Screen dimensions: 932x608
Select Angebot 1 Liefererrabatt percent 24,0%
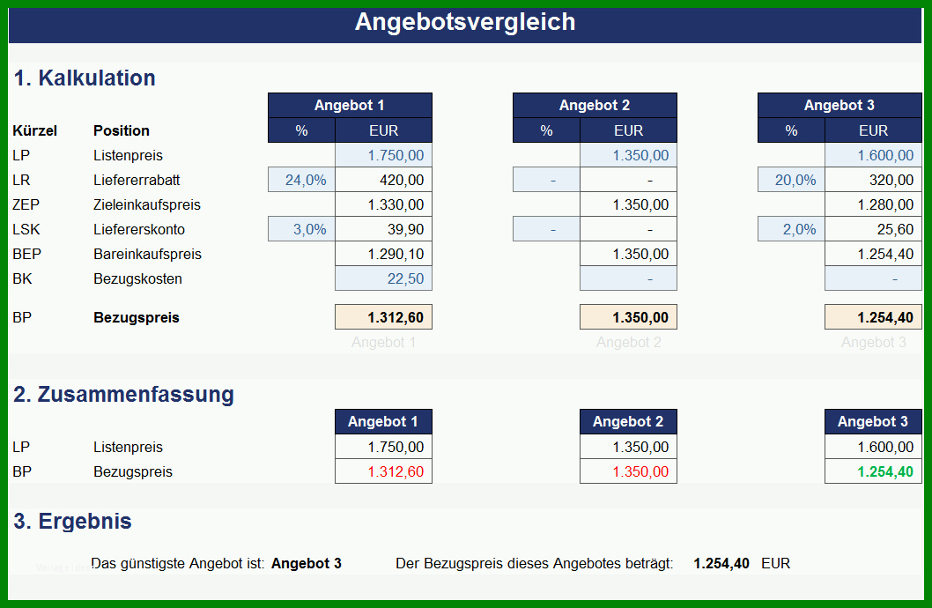point(301,180)
